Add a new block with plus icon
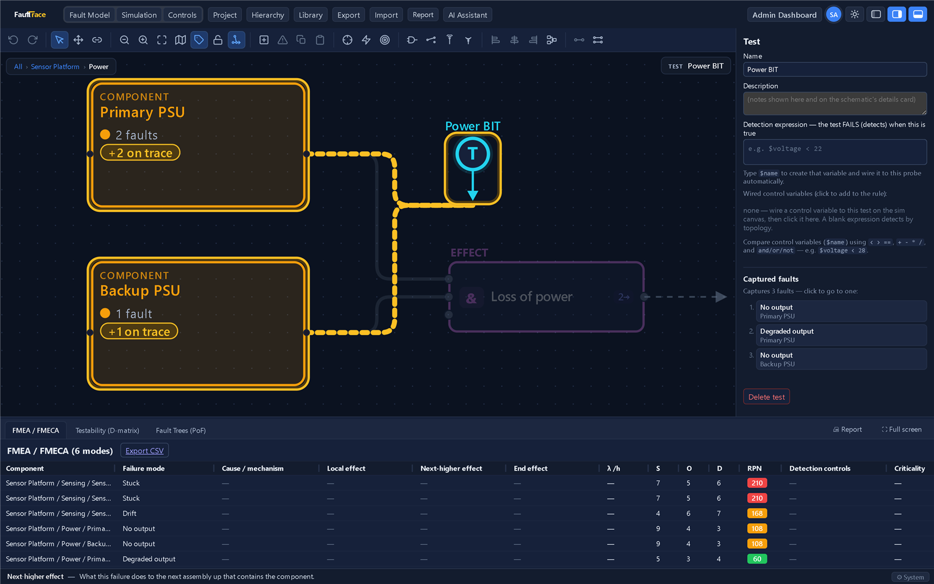 (x=264, y=40)
